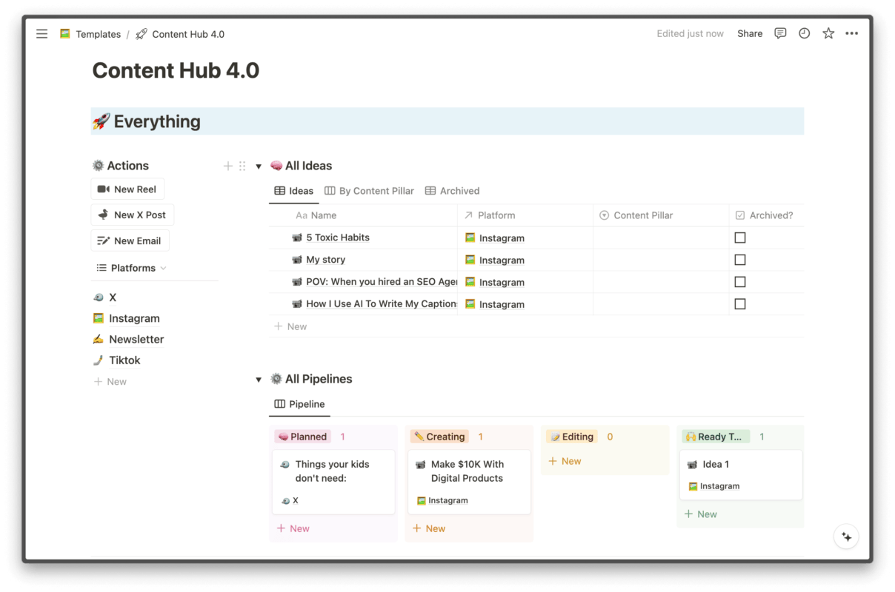Click the Share button

tap(749, 33)
